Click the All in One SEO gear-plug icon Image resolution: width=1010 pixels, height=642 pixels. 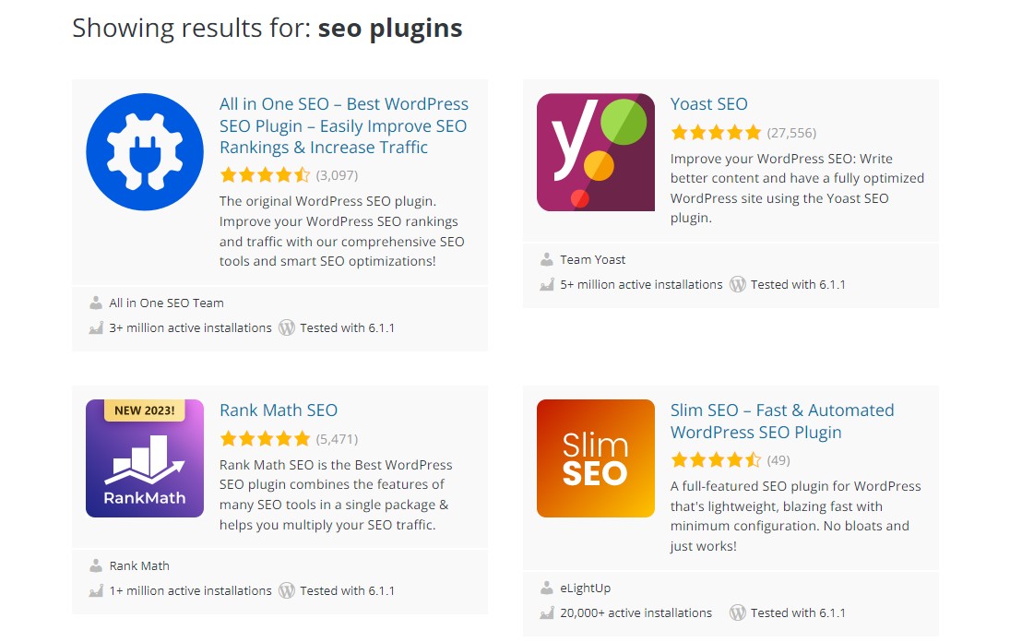click(x=145, y=152)
